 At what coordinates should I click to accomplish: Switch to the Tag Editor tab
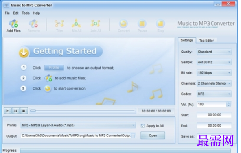pos(206,41)
